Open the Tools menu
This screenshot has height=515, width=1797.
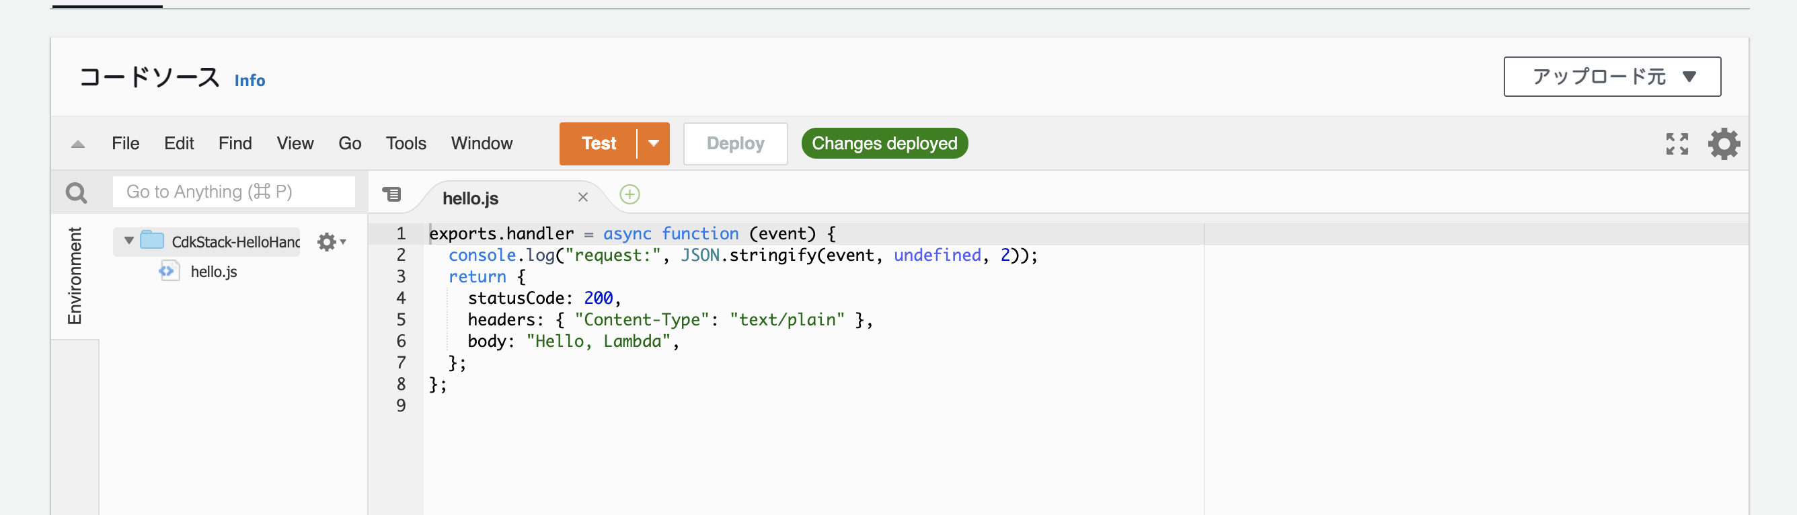pos(406,143)
